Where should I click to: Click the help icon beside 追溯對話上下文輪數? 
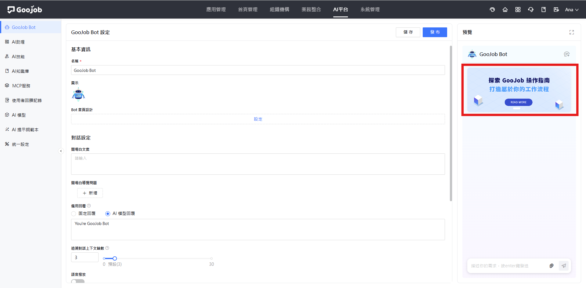coord(107,248)
